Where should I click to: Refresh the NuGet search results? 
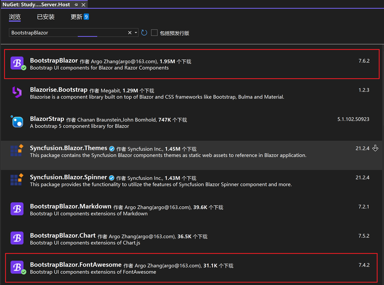[x=144, y=33]
